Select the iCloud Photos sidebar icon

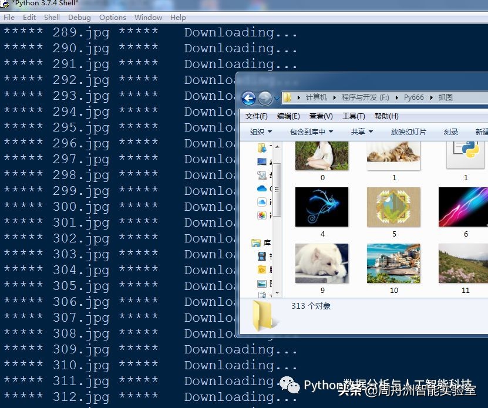point(261,215)
